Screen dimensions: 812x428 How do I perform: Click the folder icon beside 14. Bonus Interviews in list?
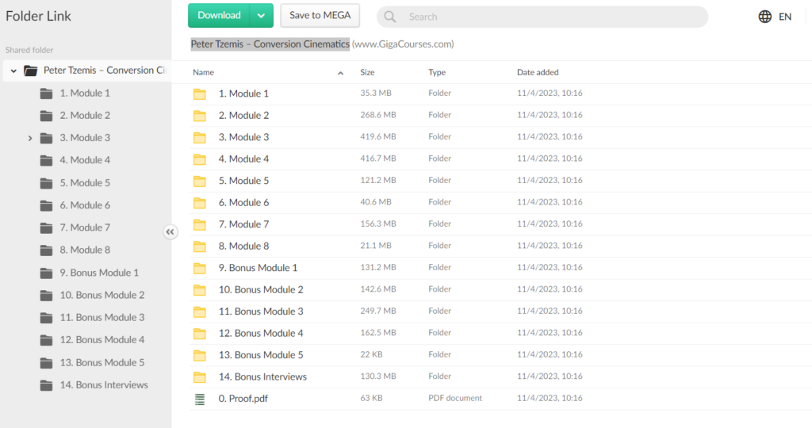[200, 377]
